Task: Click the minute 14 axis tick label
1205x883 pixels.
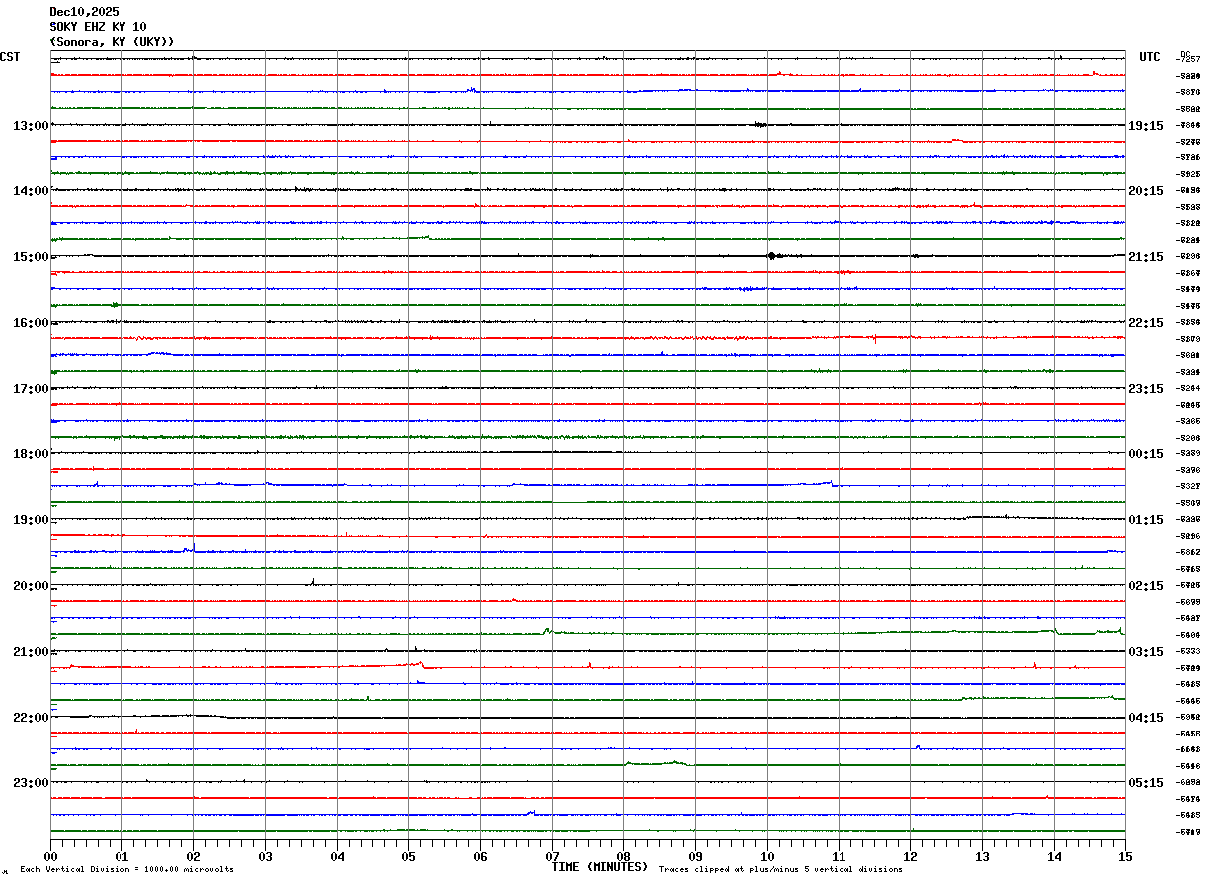Action: tap(1054, 856)
